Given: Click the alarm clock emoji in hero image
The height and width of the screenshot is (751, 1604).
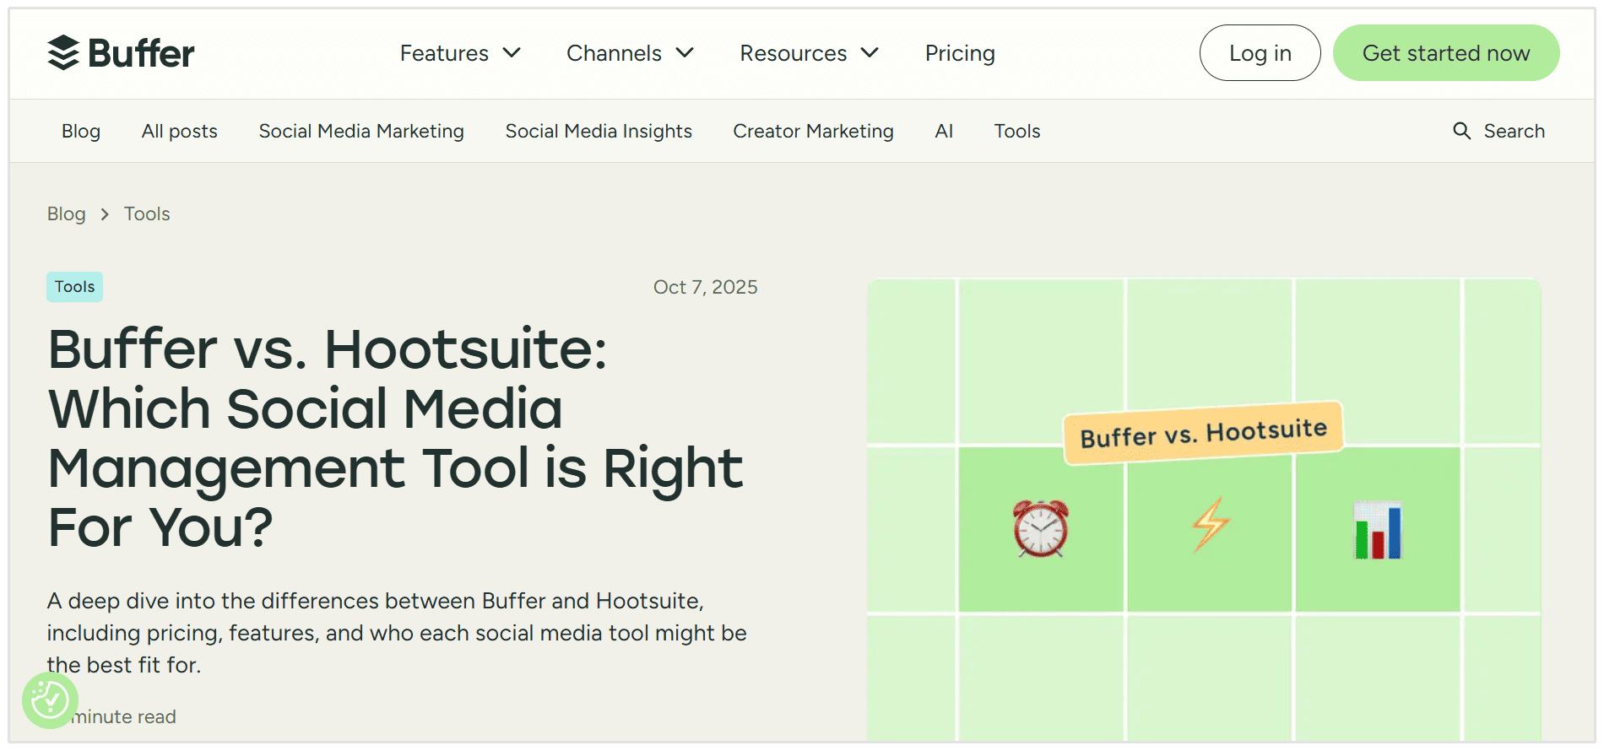Looking at the screenshot, I should 1041,529.
